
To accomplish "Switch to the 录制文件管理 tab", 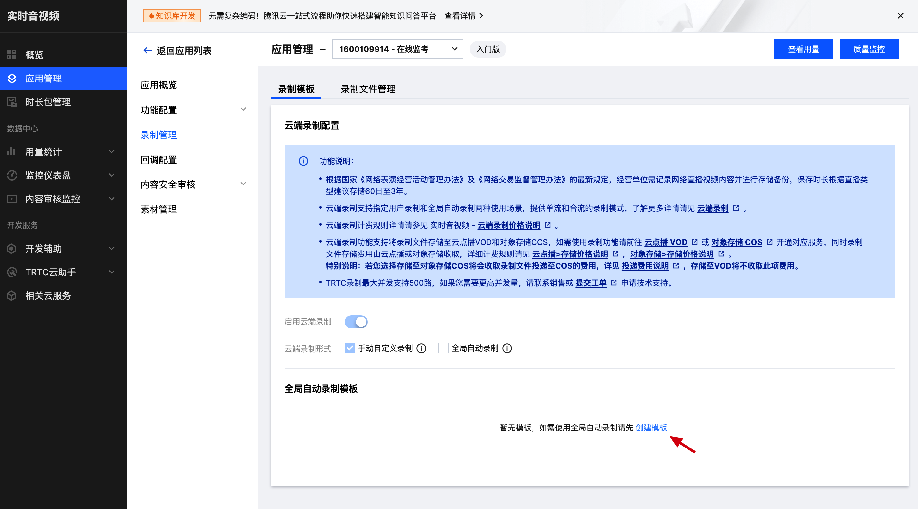I will 368,89.
